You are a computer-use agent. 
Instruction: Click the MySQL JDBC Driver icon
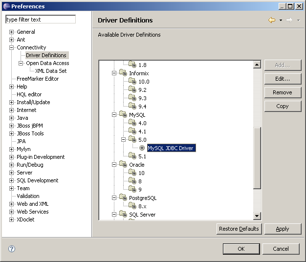(142, 148)
